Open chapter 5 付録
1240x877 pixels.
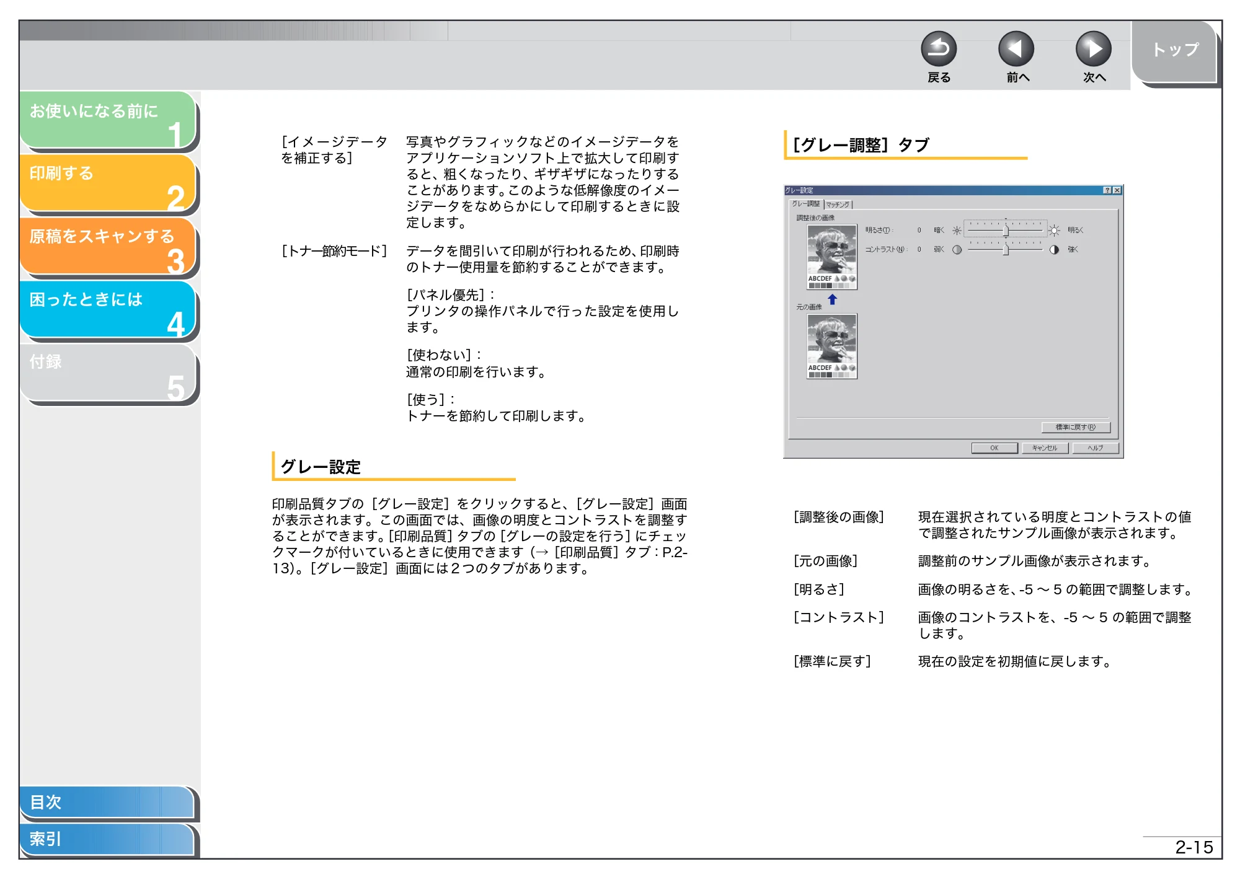pos(108,372)
